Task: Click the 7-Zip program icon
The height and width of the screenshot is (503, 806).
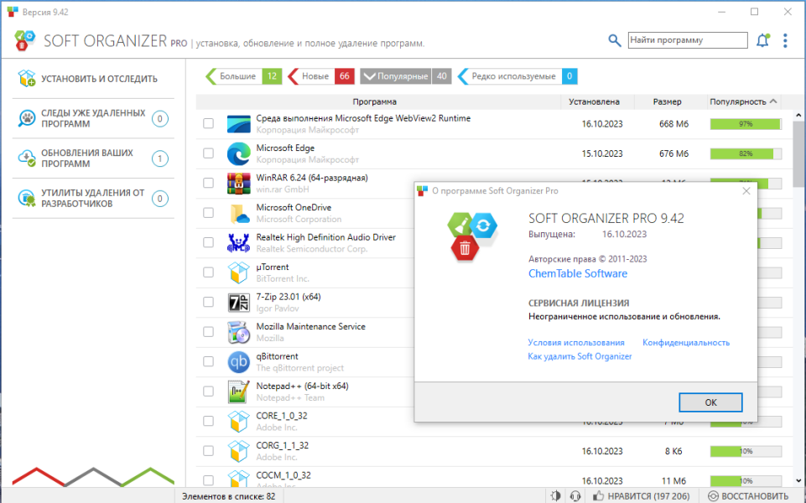Action: click(238, 303)
